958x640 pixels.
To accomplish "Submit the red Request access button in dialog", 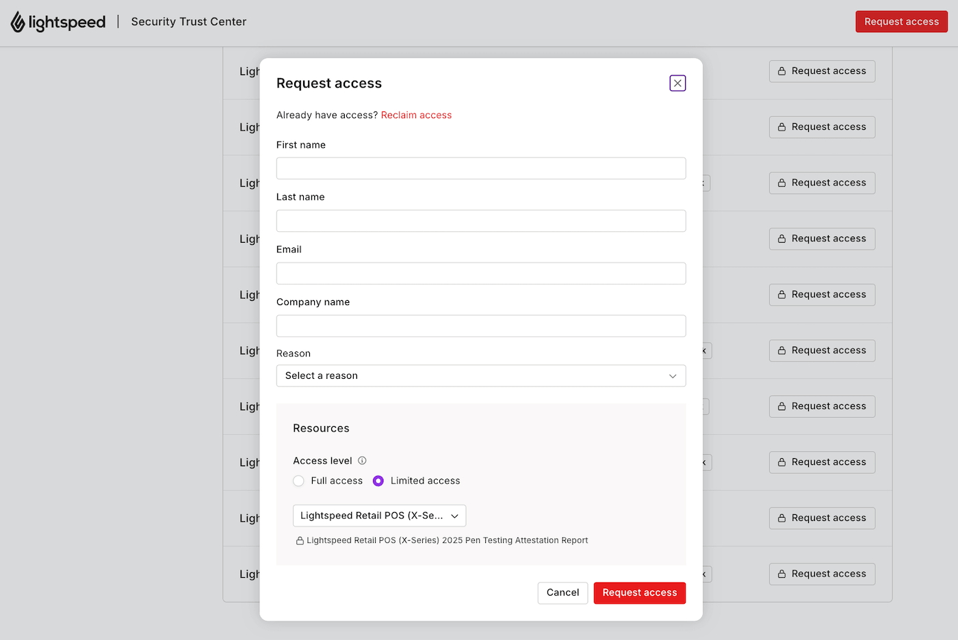I will [x=639, y=593].
